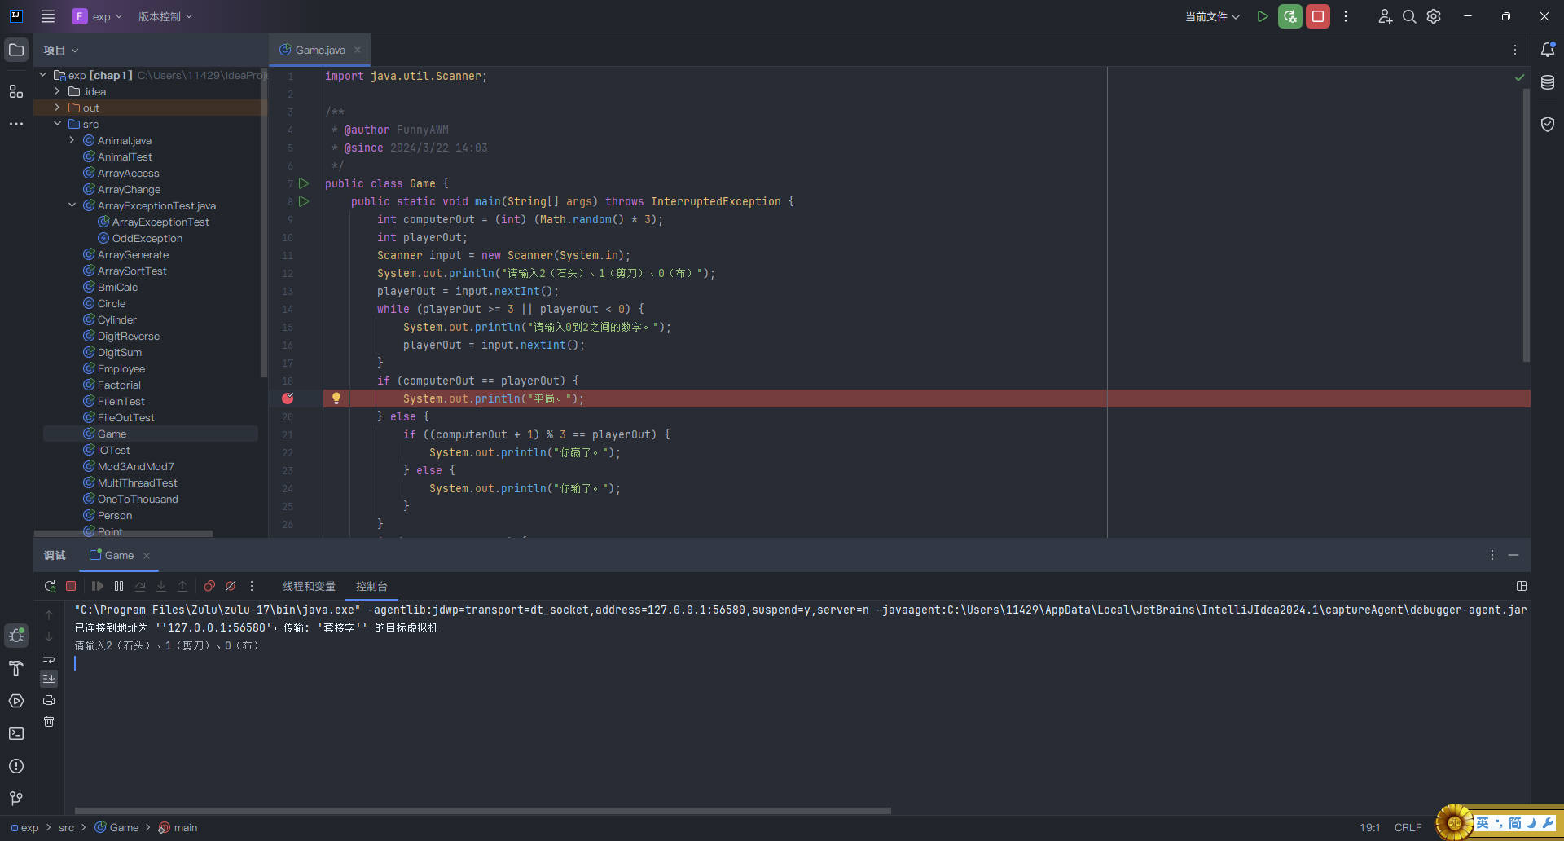Open the 当前文件 run configuration dropdown
Viewport: 1564px width, 841px height.
tap(1212, 16)
